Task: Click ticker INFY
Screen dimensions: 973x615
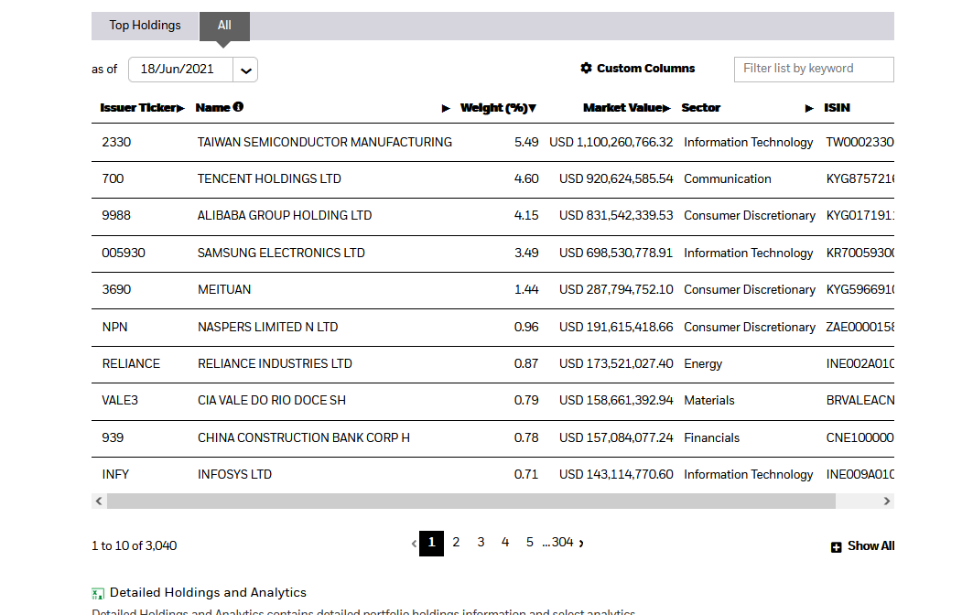Action: (x=115, y=475)
